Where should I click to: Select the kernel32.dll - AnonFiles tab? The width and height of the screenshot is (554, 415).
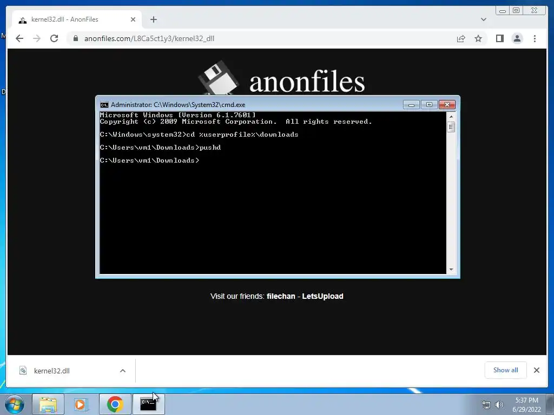tap(77, 19)
